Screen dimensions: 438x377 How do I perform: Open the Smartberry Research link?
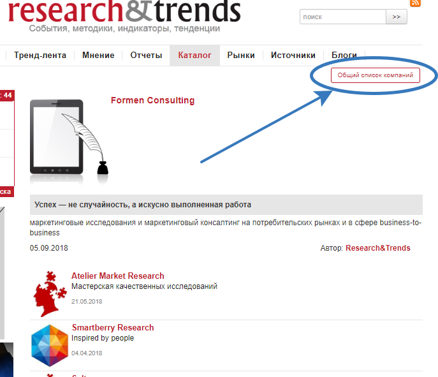tap(113, 328)
